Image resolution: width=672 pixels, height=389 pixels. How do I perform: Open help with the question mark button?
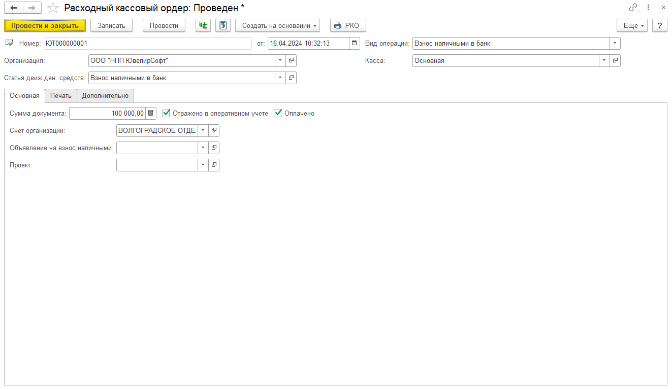click(660, 25)
